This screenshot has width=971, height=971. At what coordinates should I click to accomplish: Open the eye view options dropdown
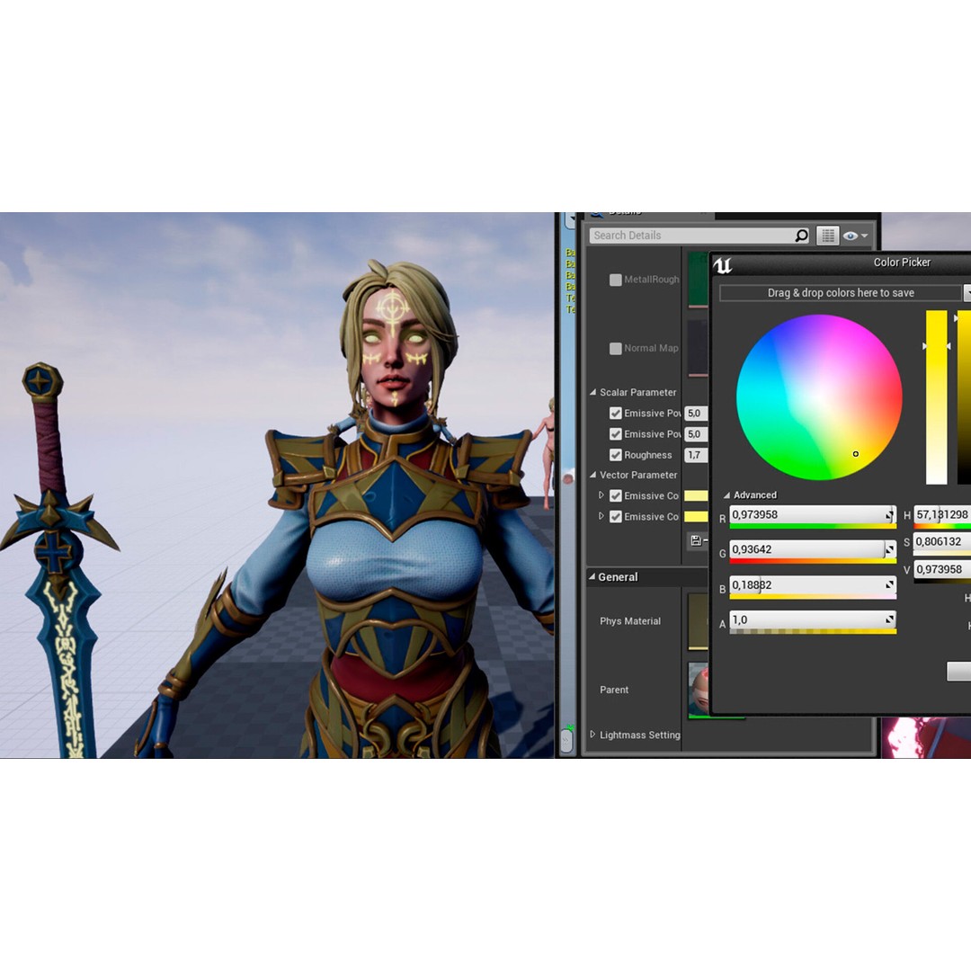tap(855, 236)
